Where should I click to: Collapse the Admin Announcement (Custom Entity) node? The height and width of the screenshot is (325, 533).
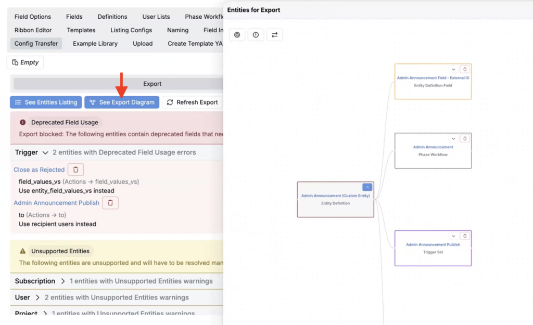[x=367, y=187]
